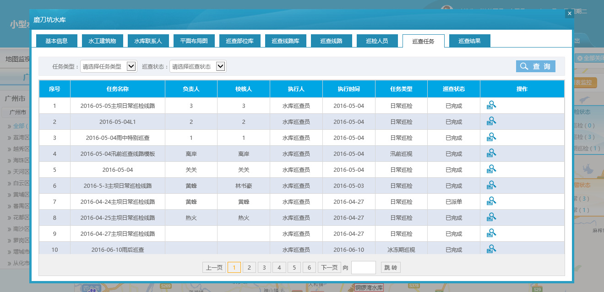604x292 pixels.
Task: Jump to page 6
Action: [x=310, y=268]
